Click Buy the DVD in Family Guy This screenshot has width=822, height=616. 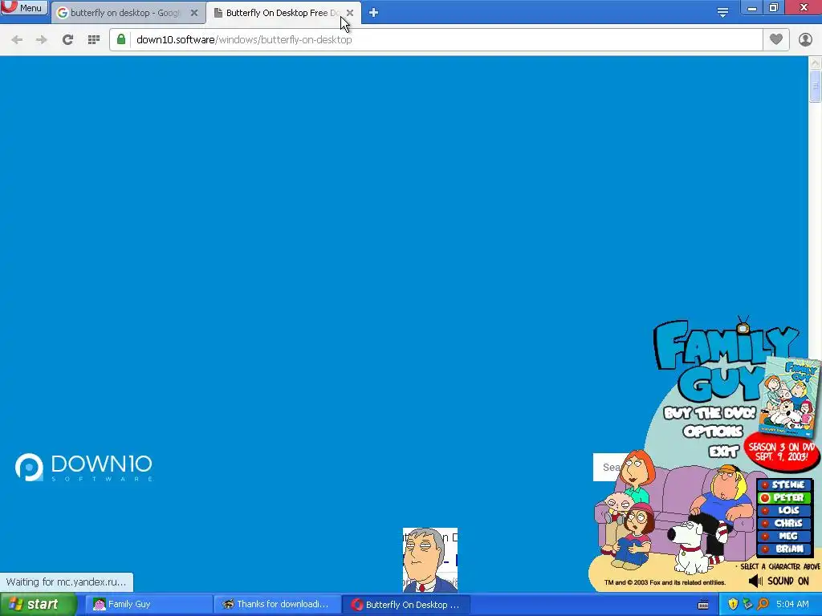[710, 413]
